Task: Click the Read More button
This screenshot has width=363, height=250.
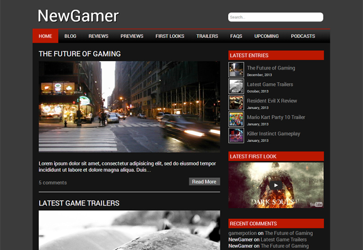Action: (x=204, y=181)
